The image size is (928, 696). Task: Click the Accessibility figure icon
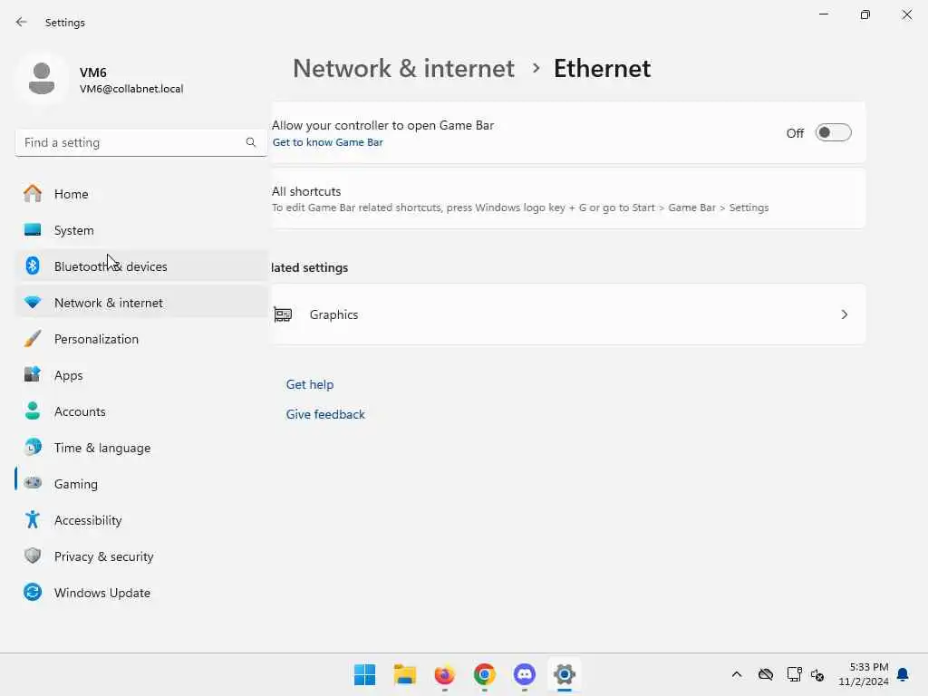click(x=33, y=520)
